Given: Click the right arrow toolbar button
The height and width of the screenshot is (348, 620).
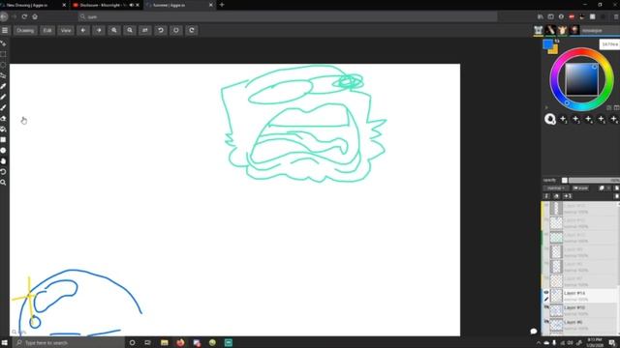Looking at the screenshot, I should tap(99, 30).
